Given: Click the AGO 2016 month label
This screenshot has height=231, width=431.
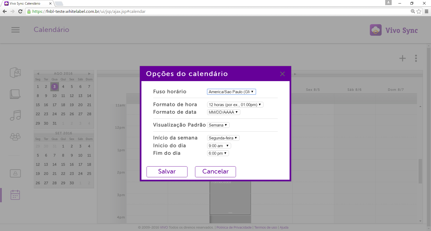Looking at the screenshot, I should coord(63,74).
